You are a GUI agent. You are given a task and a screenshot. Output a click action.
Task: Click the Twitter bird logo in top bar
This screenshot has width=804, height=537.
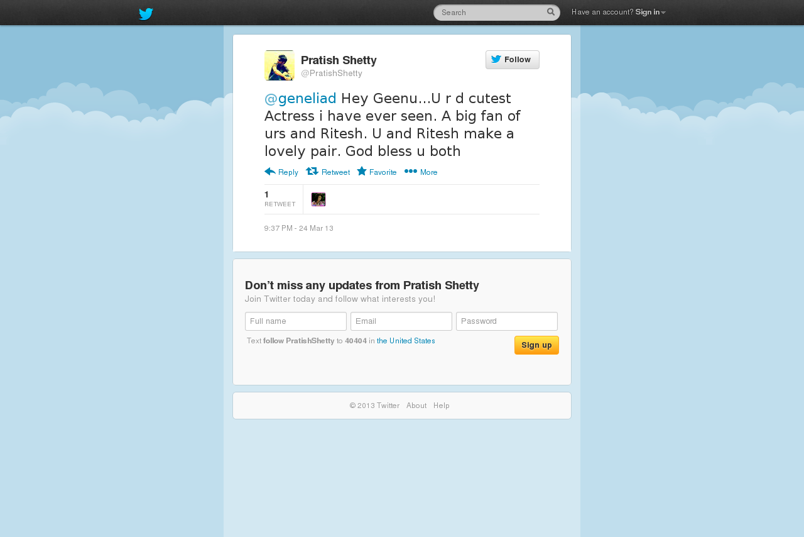pyautogui.click(x=146, y=14)
